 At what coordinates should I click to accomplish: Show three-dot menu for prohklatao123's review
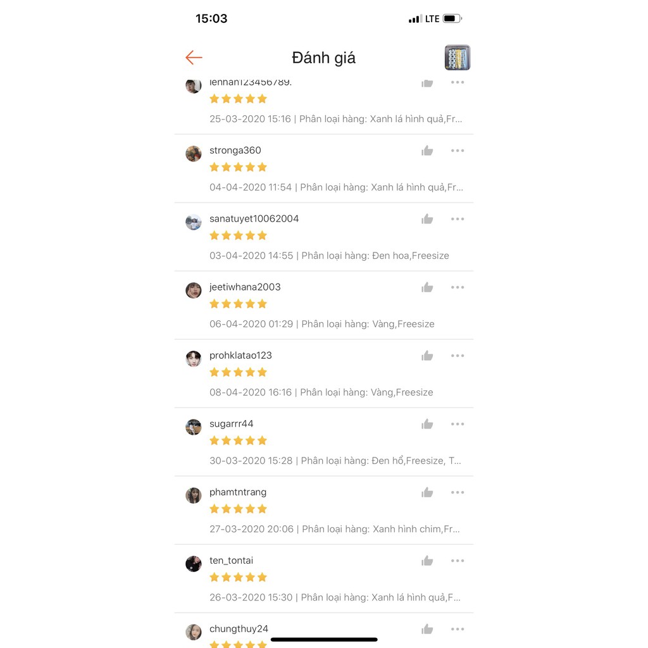pos(458,356)
